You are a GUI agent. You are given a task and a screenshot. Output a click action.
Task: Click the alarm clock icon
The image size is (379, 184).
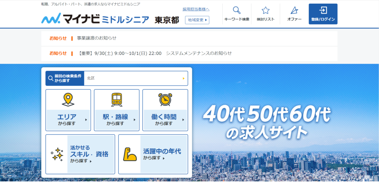(165, 100)
